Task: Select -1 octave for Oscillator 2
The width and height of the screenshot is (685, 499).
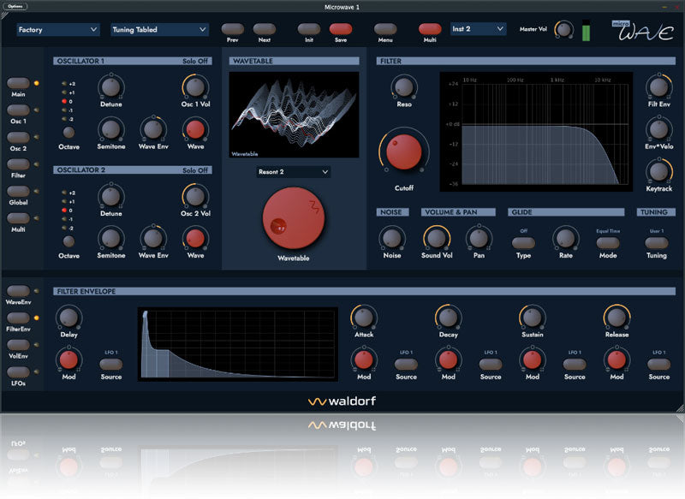Action: click(x=65, y=219)
